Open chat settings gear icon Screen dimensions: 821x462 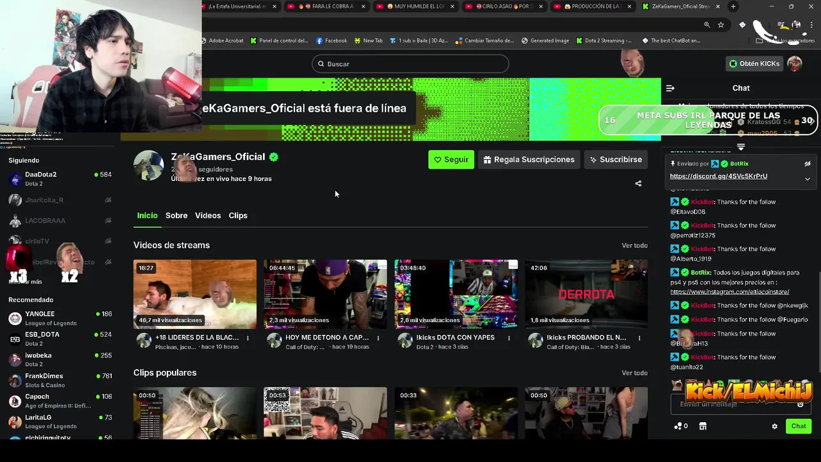click(x=774, y=426)
